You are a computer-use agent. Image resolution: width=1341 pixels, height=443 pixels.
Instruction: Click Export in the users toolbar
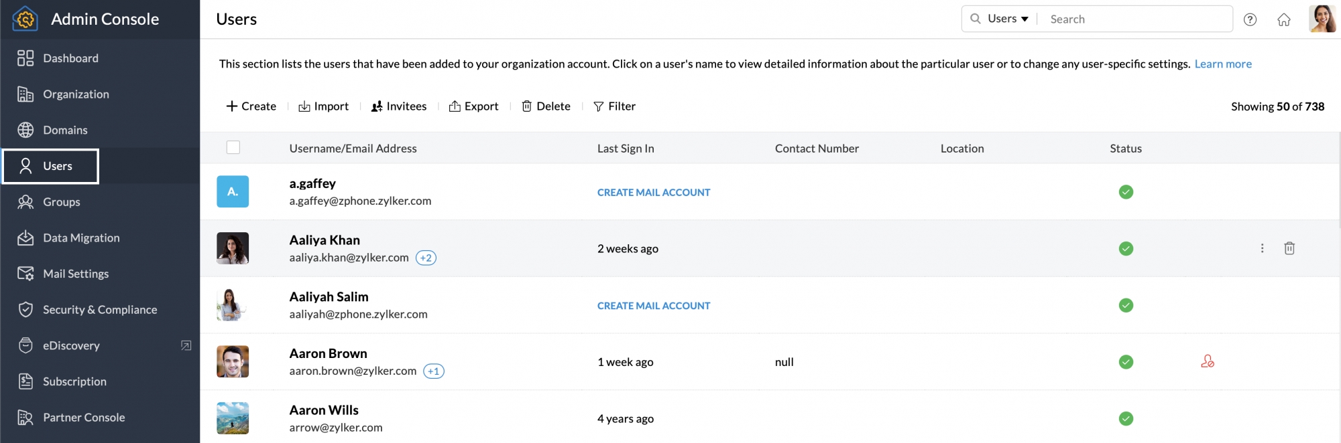click(x=473, y=106)
